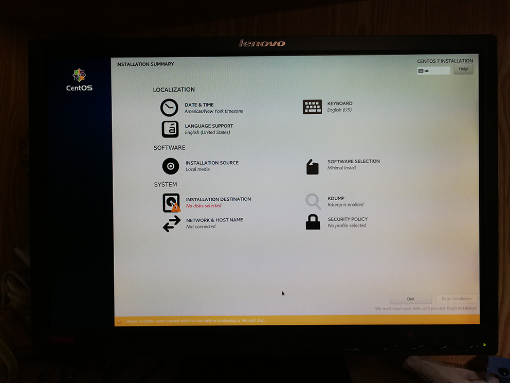Click red 'No disks selected' text

204,205
